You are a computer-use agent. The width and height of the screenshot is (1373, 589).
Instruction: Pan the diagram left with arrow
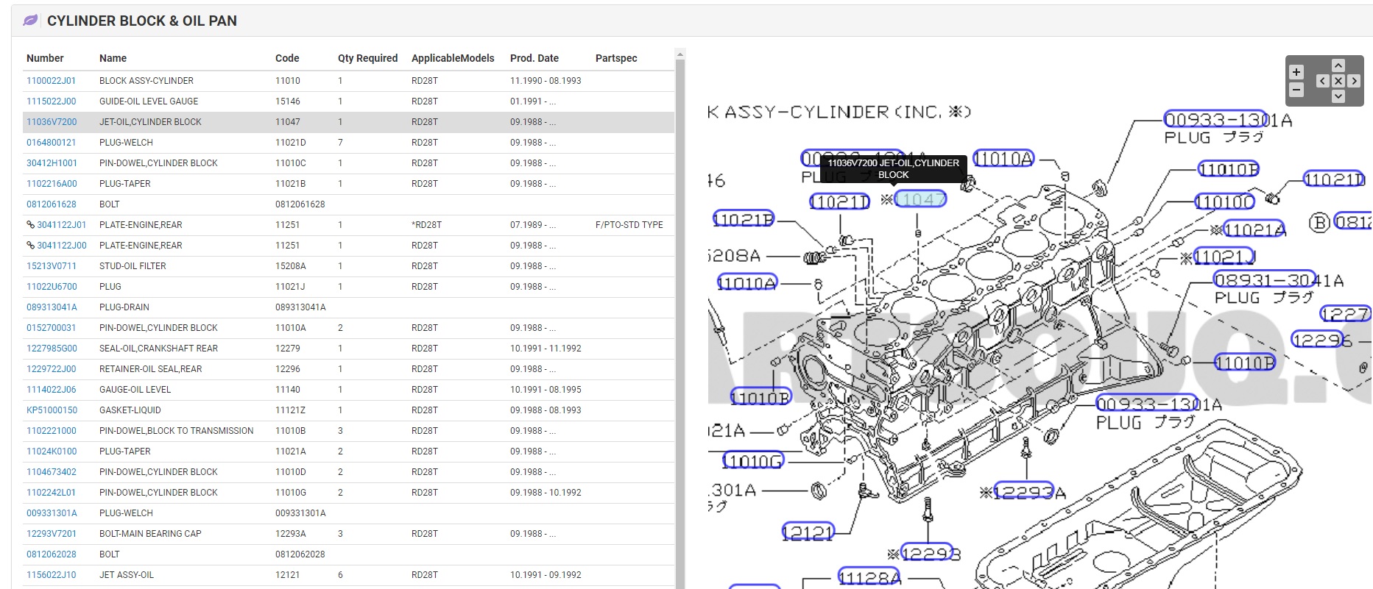tap(1323, 81)
